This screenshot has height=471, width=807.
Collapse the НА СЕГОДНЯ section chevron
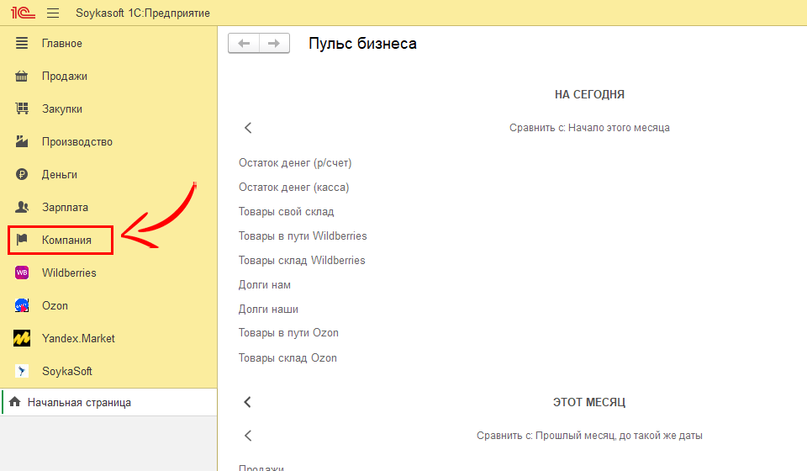coord(248,128)
